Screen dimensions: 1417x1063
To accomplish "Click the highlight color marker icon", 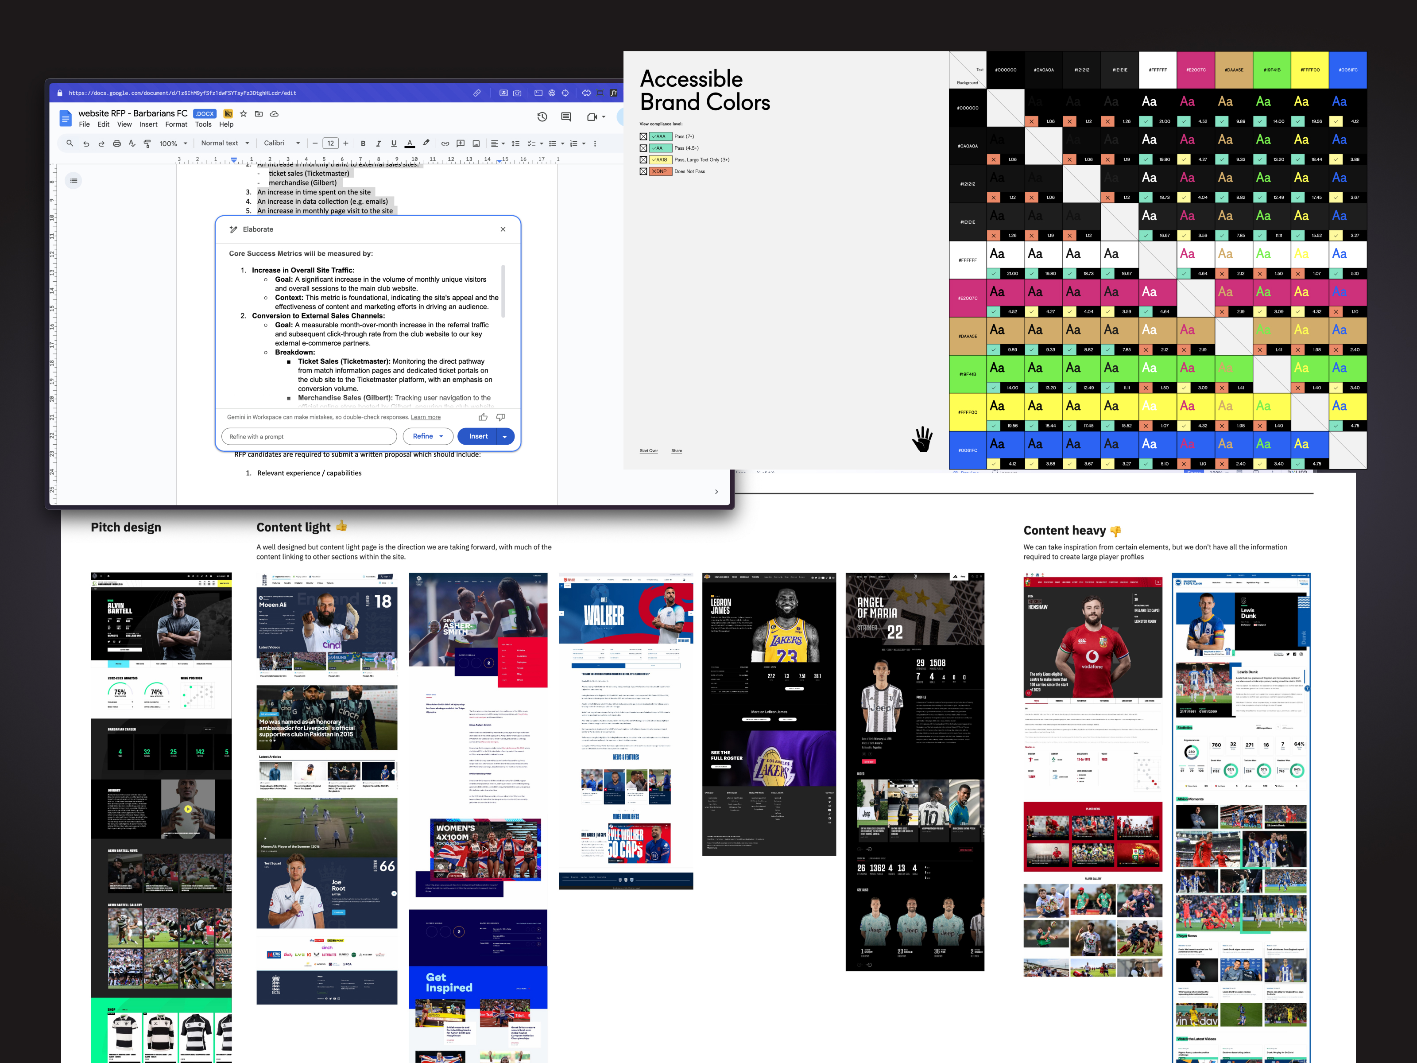I will [x=426, y=143].
